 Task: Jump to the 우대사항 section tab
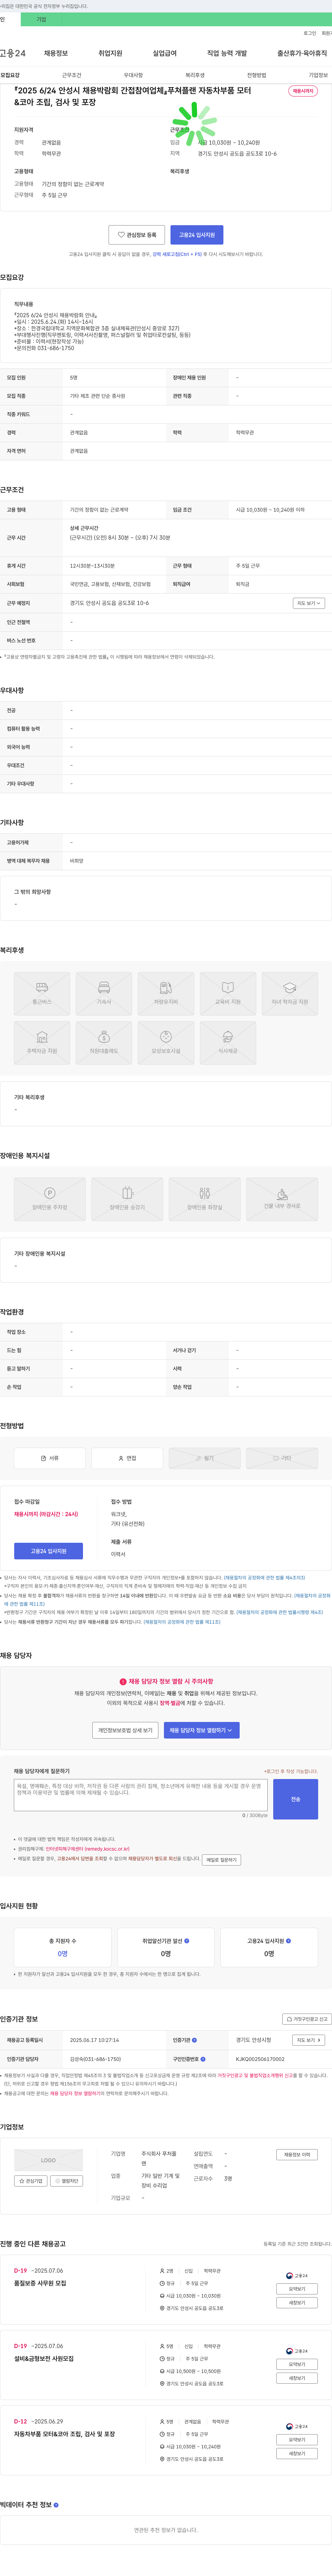click(x=133, y=75)
